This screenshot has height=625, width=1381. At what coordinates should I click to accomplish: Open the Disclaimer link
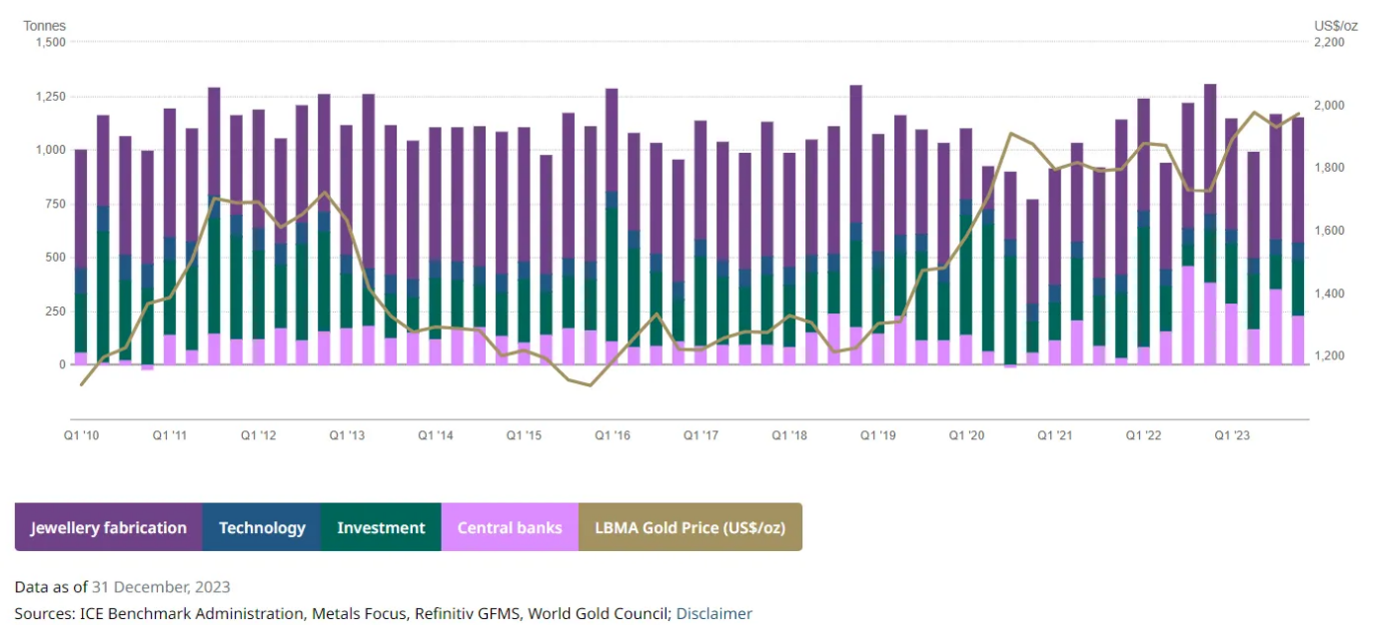713,613
